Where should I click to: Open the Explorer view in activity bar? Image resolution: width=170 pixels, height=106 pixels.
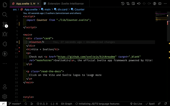click(5, 5)
